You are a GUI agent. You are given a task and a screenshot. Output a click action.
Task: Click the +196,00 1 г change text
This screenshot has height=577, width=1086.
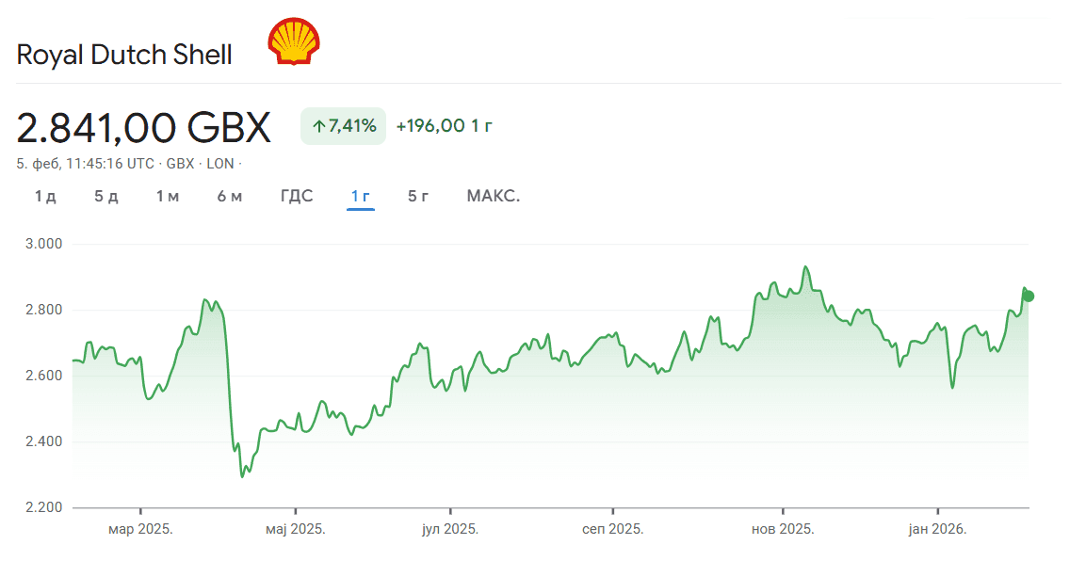point(444,126)
